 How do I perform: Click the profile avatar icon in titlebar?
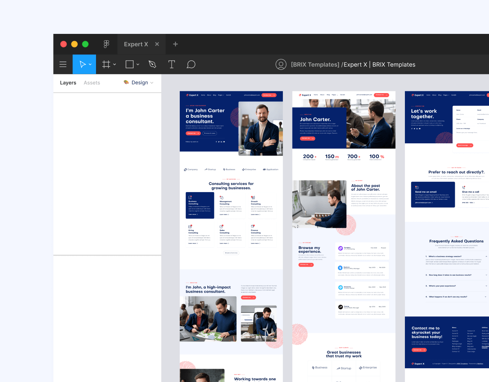(x=281, y=64)
